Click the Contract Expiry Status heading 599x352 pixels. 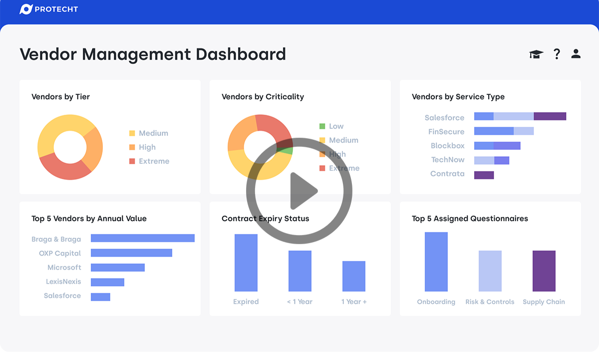(x=266, y=219)
